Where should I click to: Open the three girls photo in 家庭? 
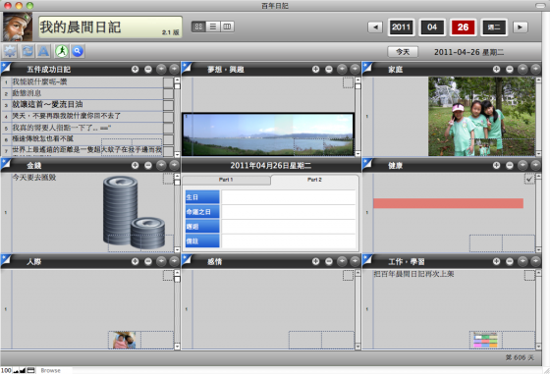481,117
